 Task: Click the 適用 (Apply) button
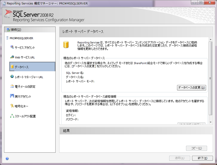[180, 158]
